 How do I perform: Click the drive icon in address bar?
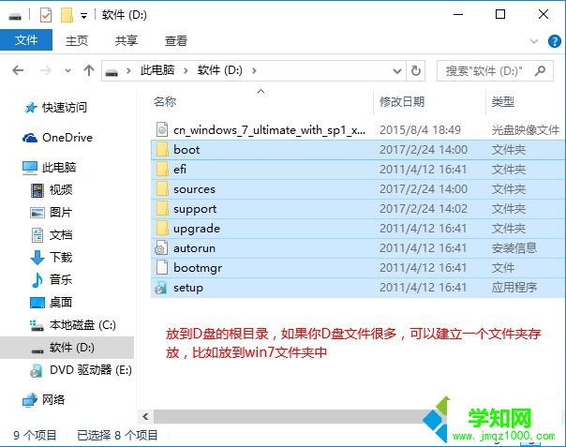pyautogui.click(x=112, y=71)
